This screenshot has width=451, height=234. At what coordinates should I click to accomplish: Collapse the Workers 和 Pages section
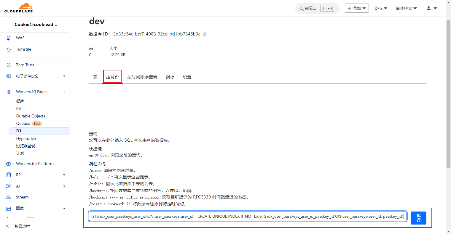(x=64, y=92)
